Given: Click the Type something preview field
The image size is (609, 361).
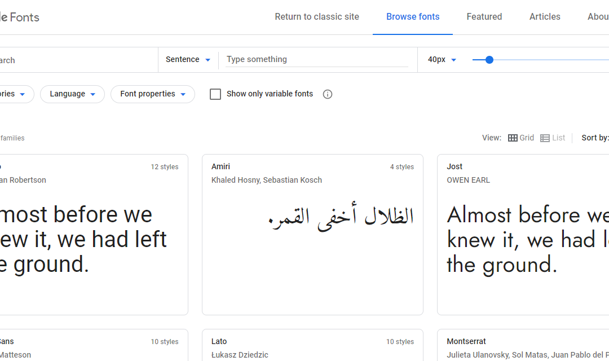Looking at the screenshot, I should (x=316, y=60).
